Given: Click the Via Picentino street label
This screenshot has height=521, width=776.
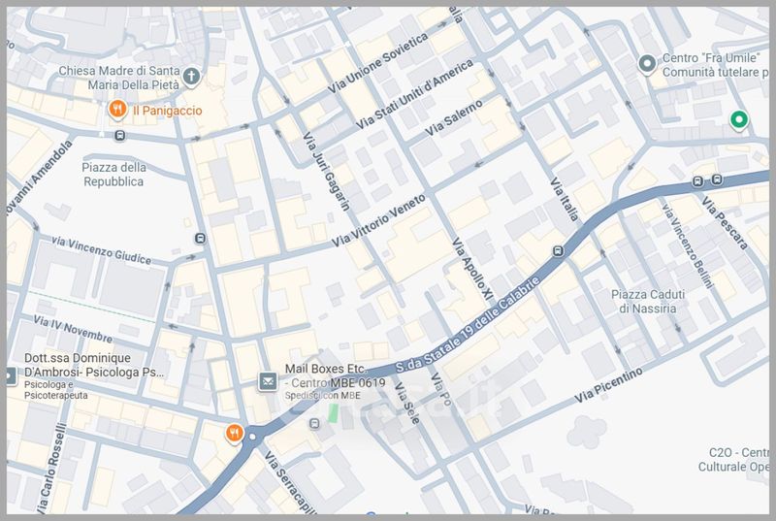Looking at the screenshot, I should pyautogui.click(x=608, y=385).
